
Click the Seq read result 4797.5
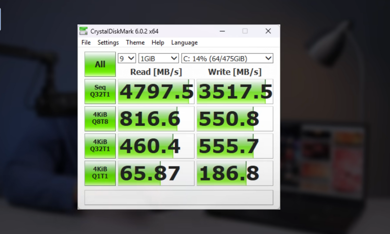click(x=156, y=92)
